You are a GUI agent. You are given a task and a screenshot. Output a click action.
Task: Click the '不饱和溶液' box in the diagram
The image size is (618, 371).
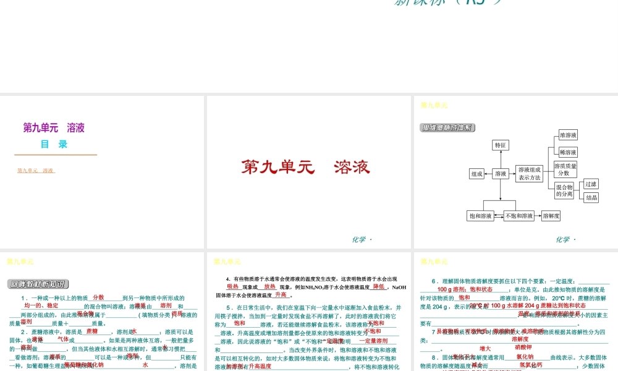pyautogui.click(x=519, y=216)
